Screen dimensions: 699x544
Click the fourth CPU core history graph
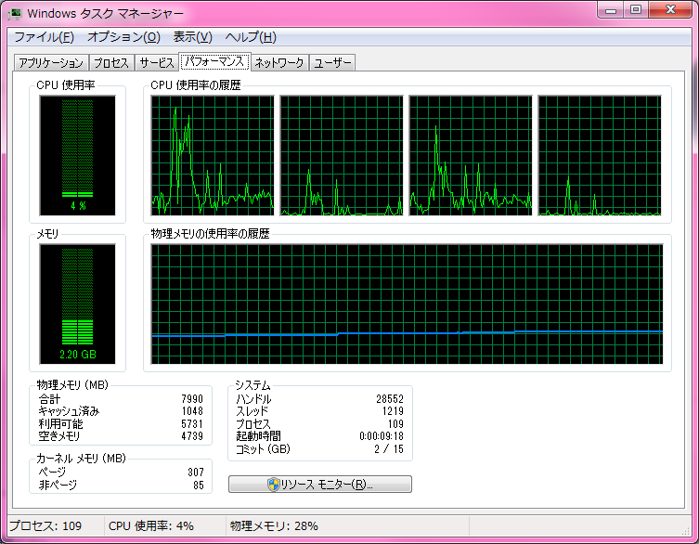(600, 155)
